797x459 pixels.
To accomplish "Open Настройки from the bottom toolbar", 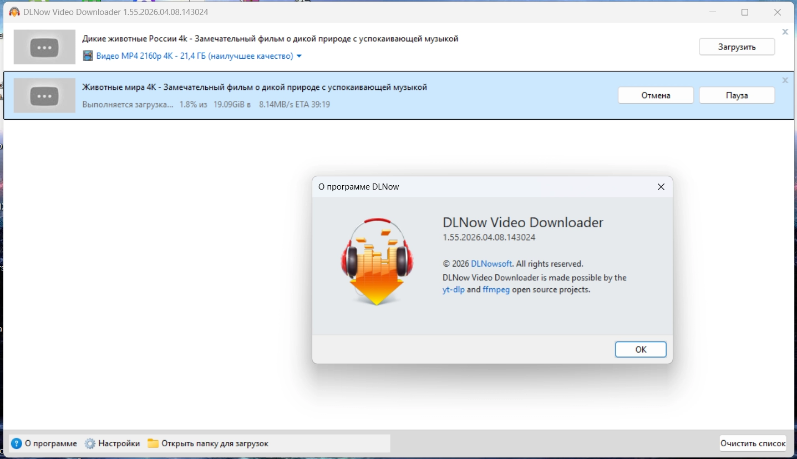I will pos(113,443).
